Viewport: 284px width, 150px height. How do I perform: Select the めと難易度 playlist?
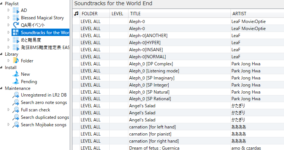click(31, 40)
